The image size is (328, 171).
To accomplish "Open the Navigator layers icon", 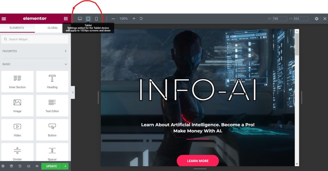I will click(11, 166).
